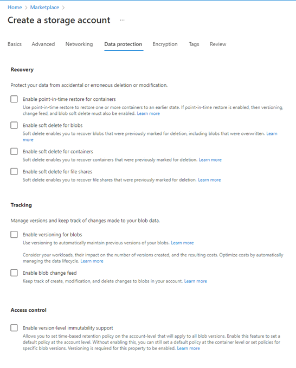Turn on versioning for blobs

coord(14,234)
